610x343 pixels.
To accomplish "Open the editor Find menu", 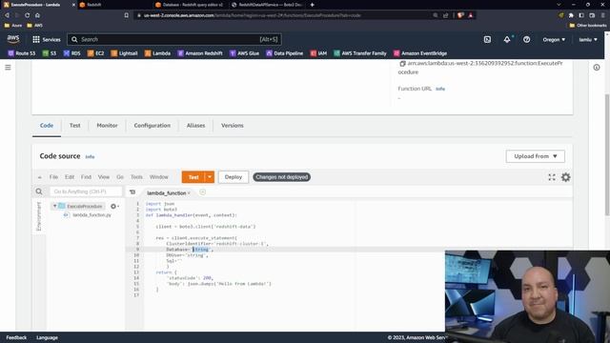I will click(86, 177).
